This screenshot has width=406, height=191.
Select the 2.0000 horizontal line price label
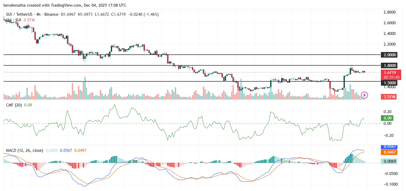pyautogui.click(x=389, y=55)
